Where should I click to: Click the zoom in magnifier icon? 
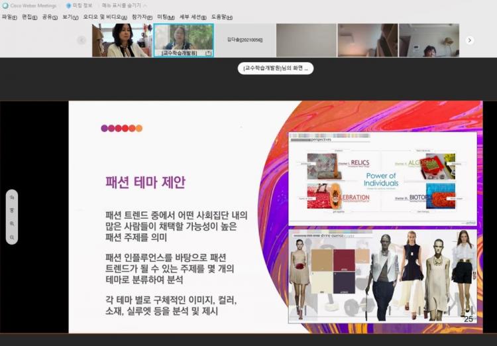click(x=12, y=223)
